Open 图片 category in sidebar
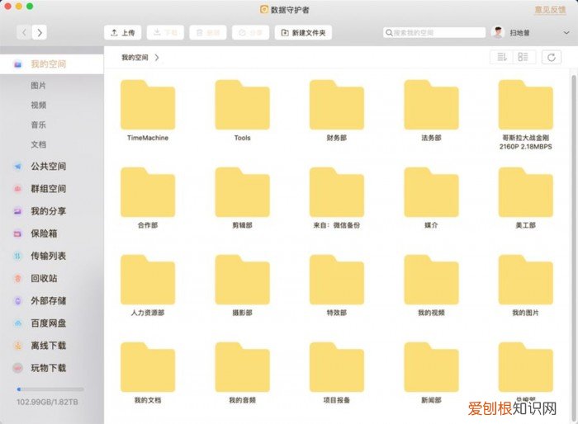578x424 pixels. (38, 86)
